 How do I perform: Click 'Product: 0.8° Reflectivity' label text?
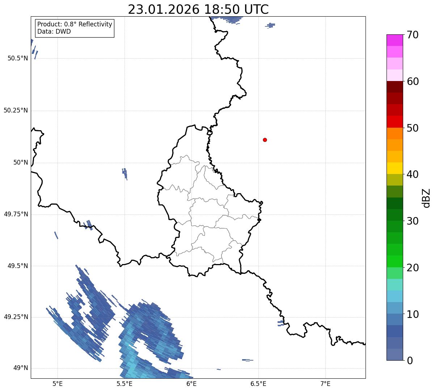(75, 24)
